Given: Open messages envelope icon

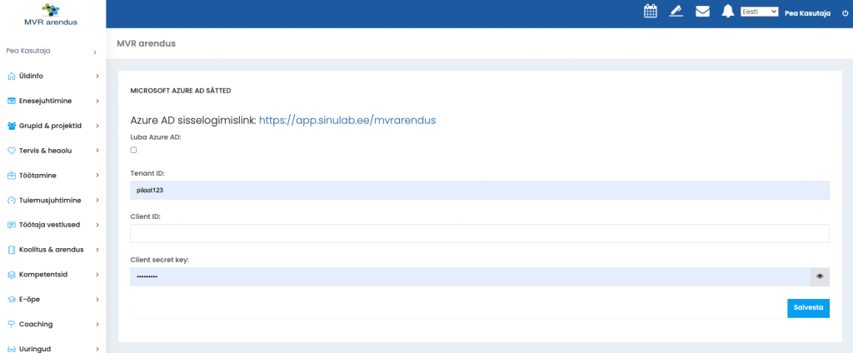Looking at the screenshot, I should [703, 12].
